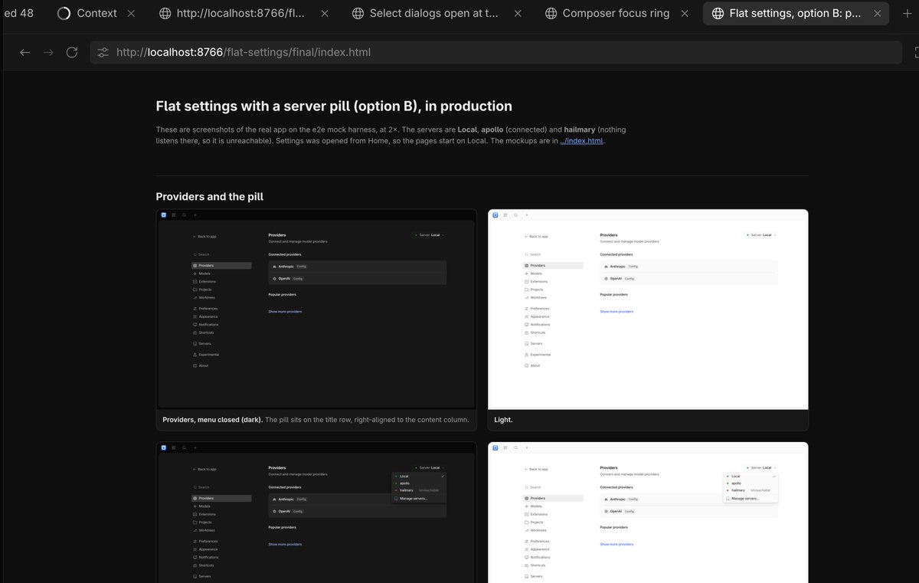Viewport: 919px width, 583px height.
Task: Switch to the Context tab
Action: pos(96,13)
